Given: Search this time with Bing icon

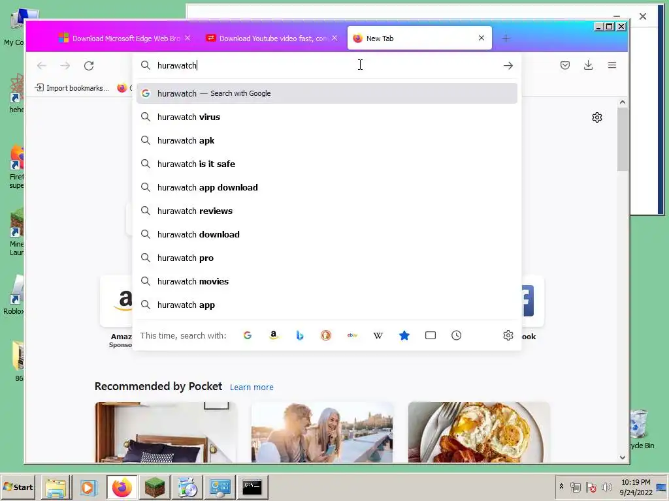Looking at the screenshot, I should tap(299, 336).
